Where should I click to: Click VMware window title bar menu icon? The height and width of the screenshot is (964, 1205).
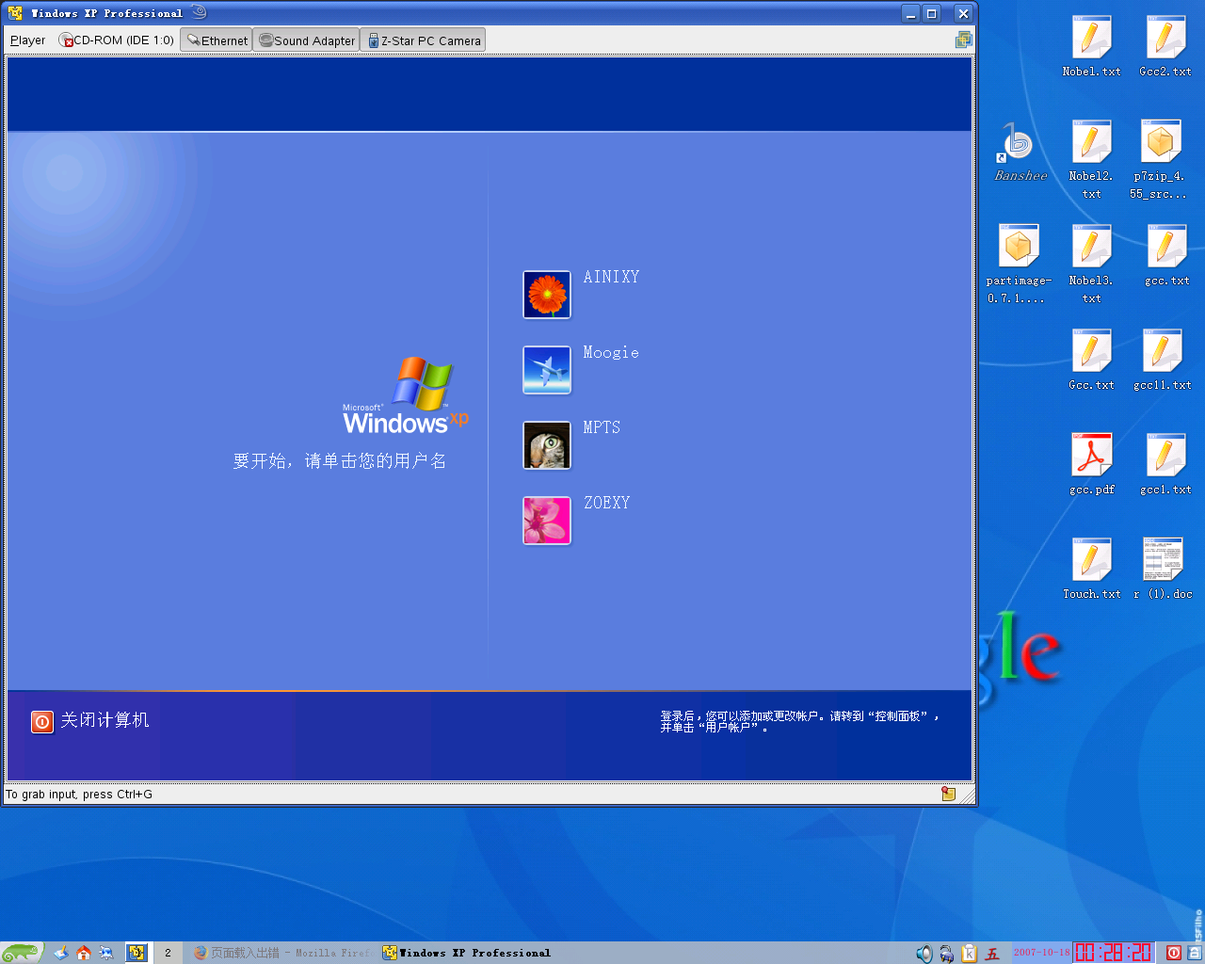pos(15,13)
